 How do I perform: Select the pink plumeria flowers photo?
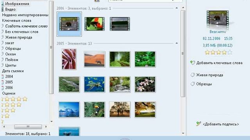(145, 84)
